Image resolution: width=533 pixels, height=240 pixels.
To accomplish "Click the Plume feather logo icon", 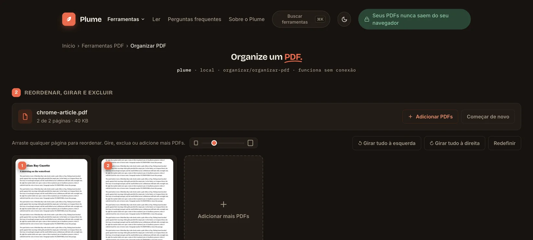I will point(69,19).
